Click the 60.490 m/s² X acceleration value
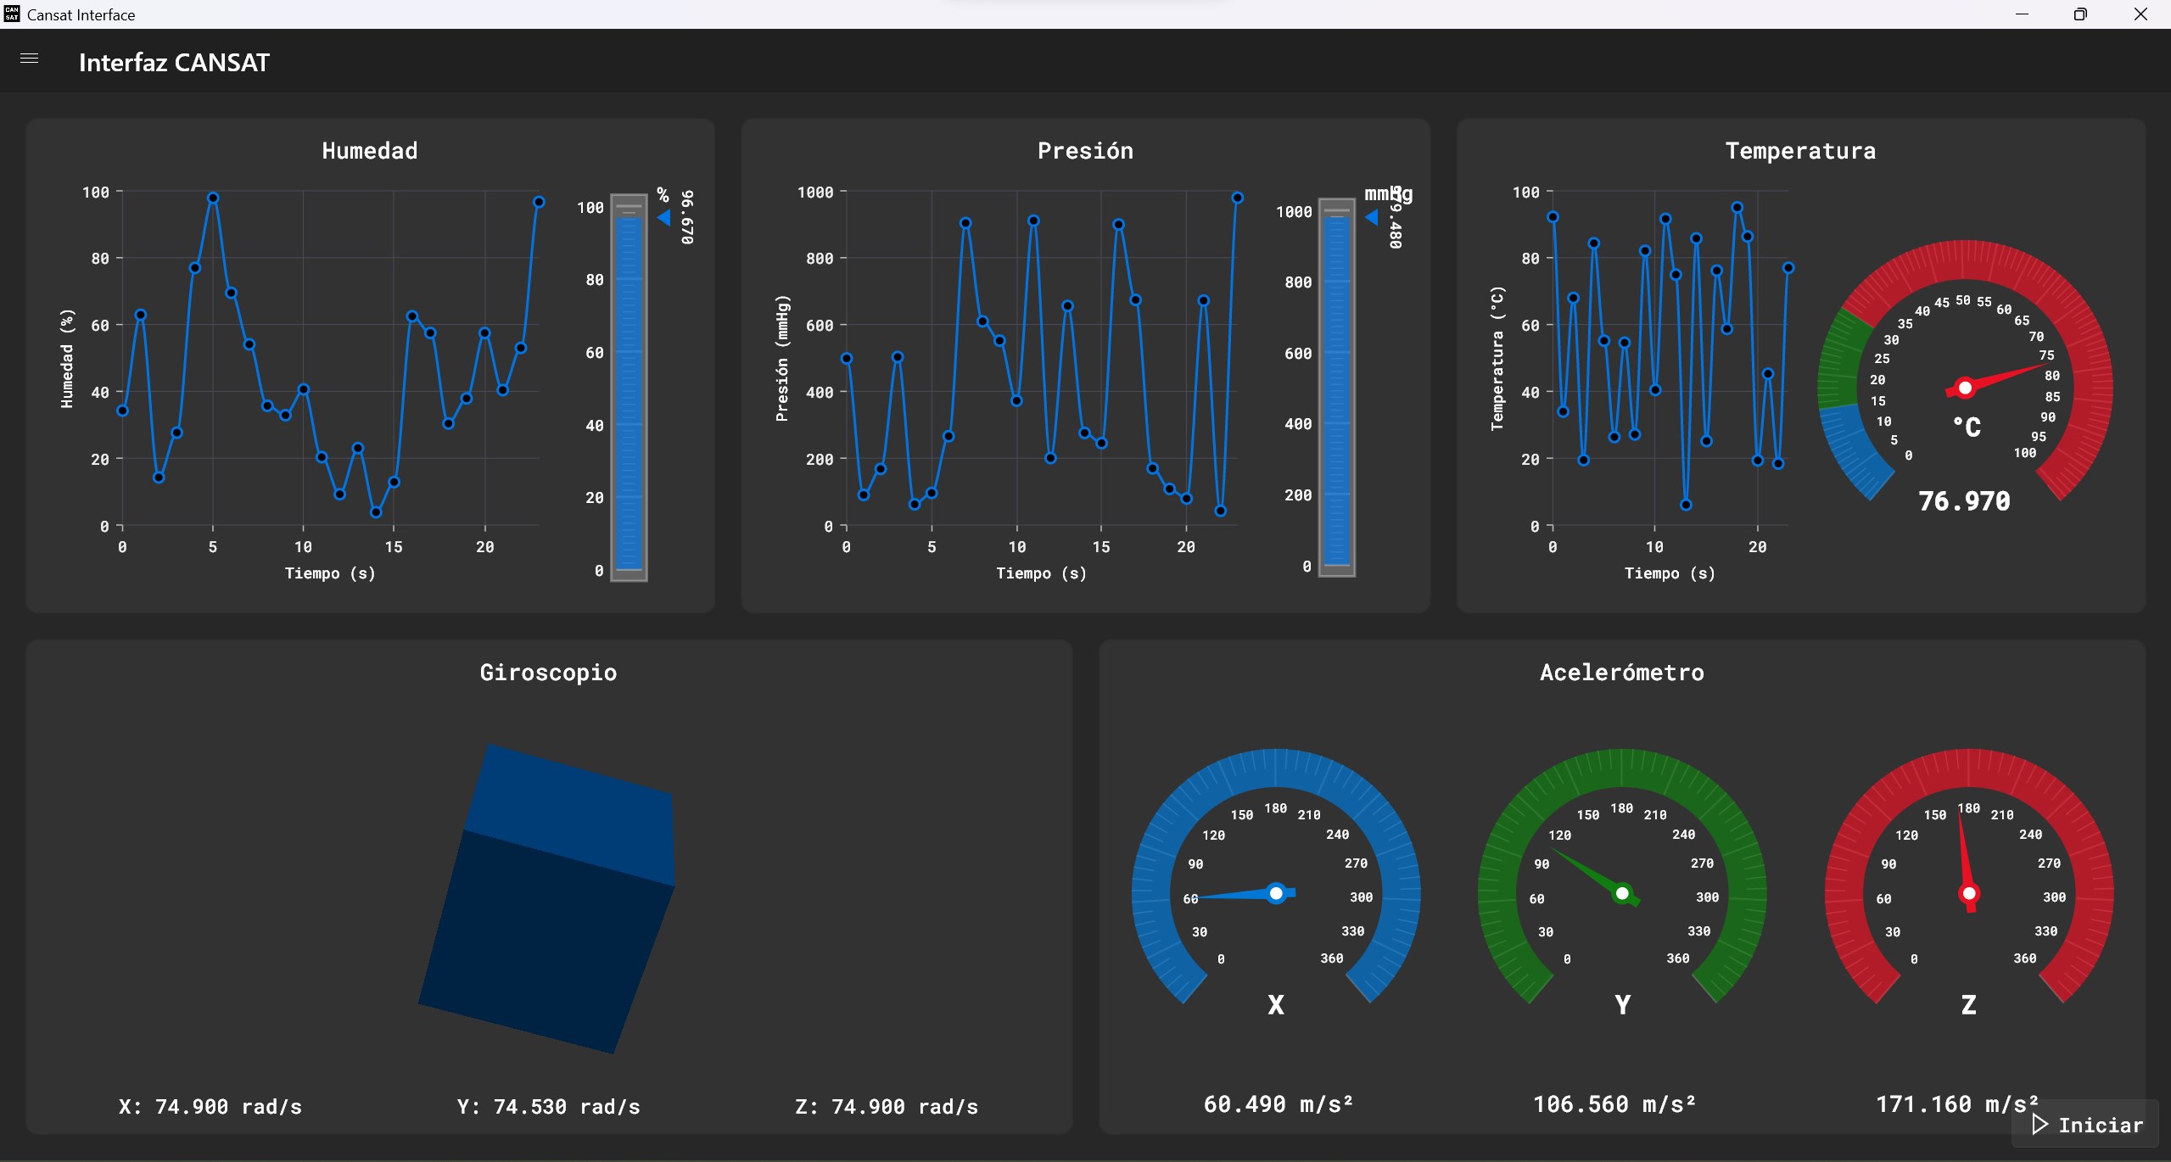2171x1162 pixels. point(1278,1104)
